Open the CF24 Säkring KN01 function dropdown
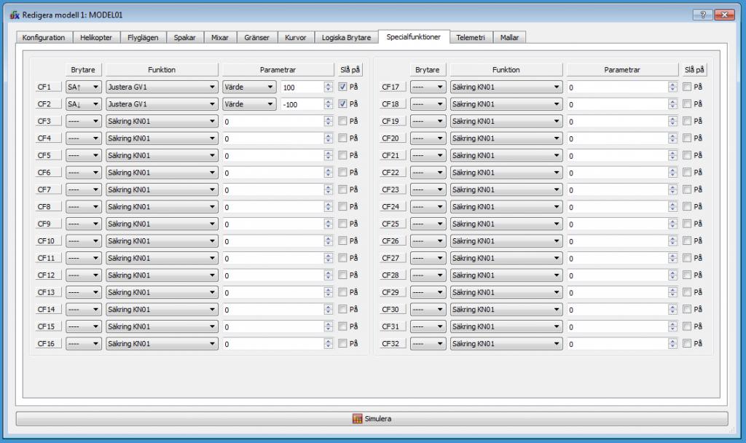This screenshot has height=443, width=746. tap(506, 207)
